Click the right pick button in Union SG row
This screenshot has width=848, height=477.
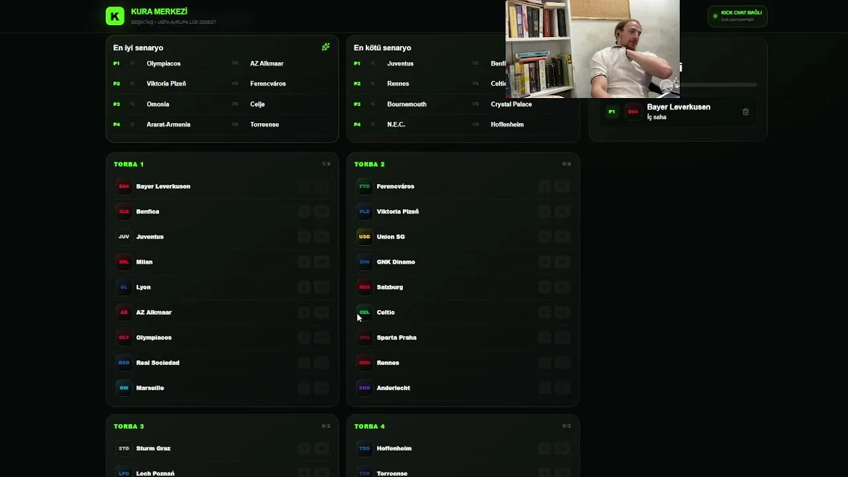click(562, 237)
